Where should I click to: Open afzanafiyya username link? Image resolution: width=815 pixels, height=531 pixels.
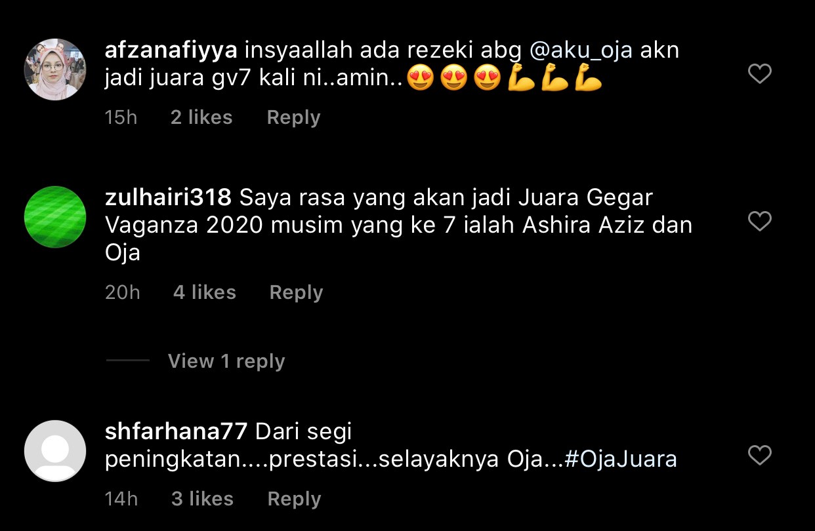(x=171, y=50)
